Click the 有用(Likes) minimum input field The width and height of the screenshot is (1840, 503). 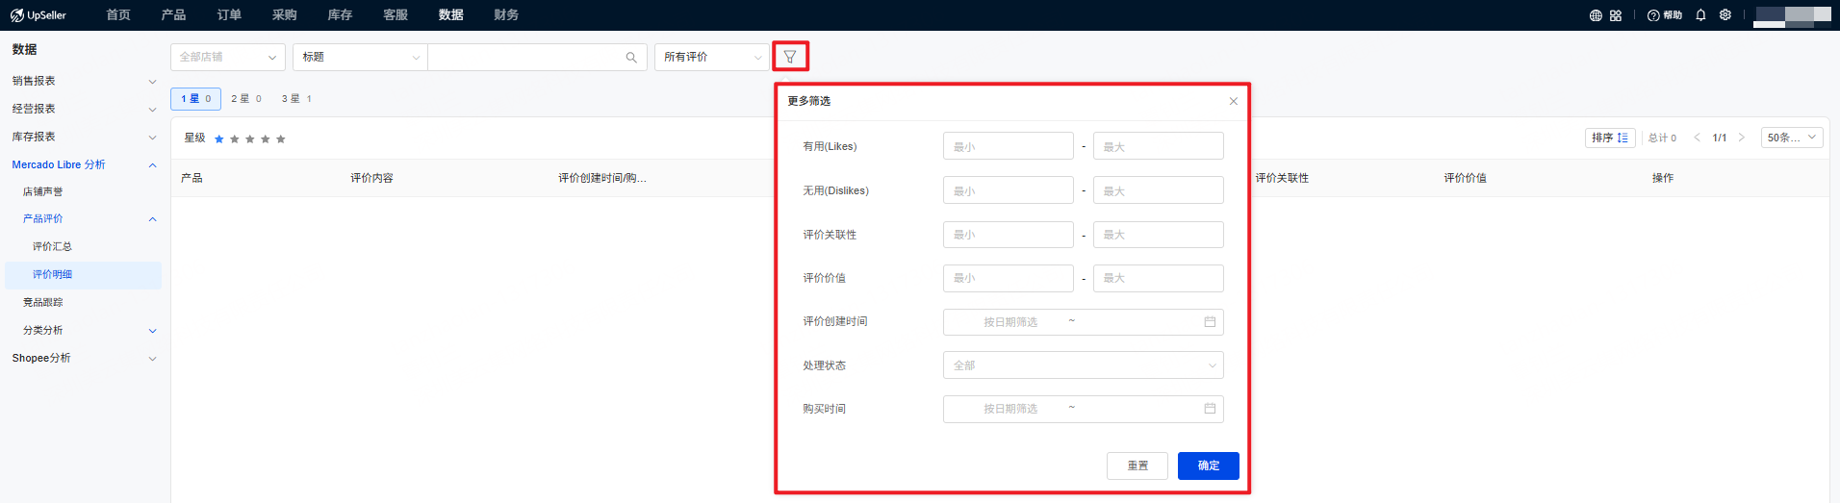coord(1008,147)
